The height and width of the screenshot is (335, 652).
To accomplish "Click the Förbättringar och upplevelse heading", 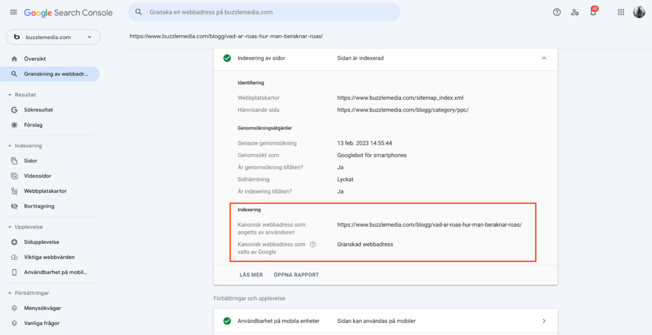I will coord(249,298).
